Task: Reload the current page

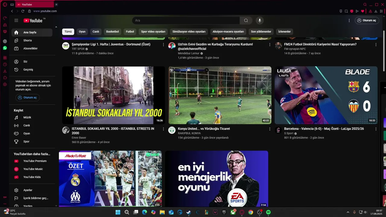Action: coord(23,11)
